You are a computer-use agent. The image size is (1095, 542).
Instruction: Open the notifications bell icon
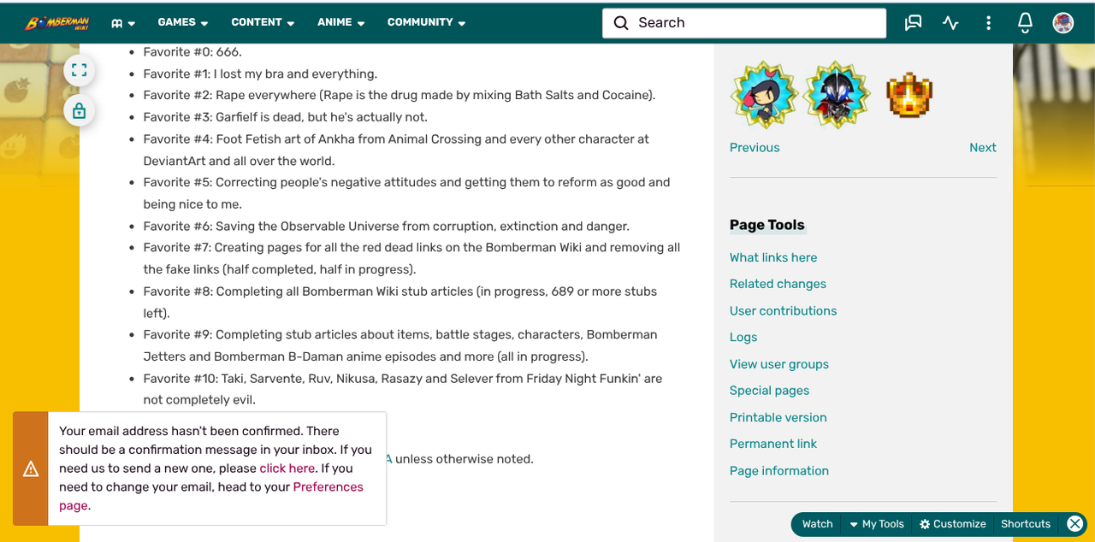[1025, 23]
